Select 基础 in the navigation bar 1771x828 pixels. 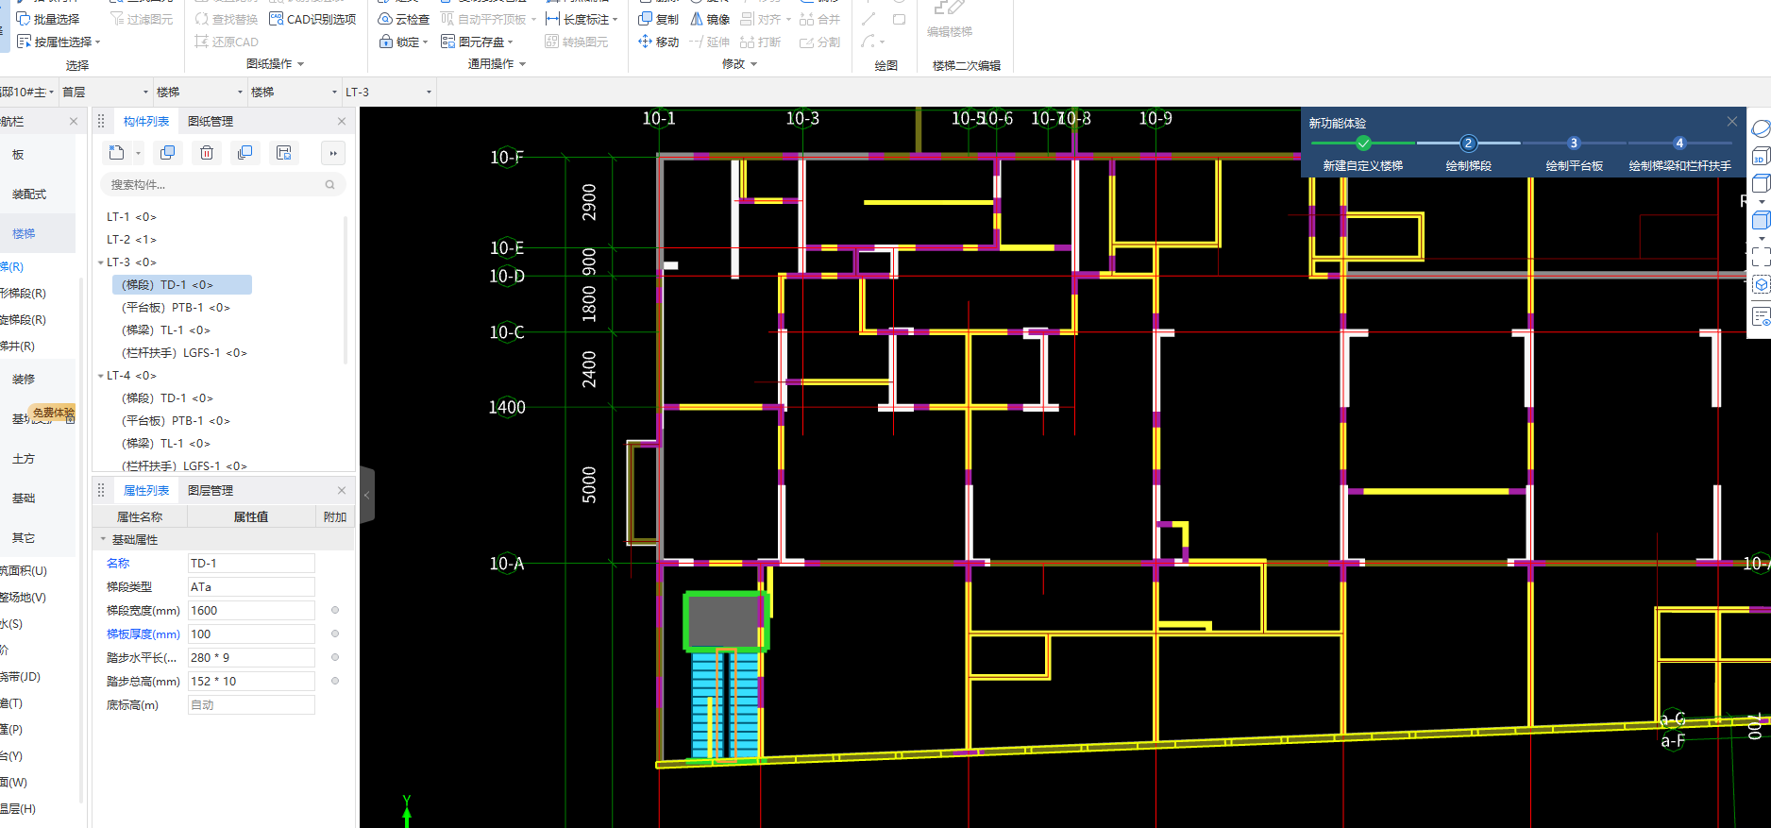[x=24, y=498]
